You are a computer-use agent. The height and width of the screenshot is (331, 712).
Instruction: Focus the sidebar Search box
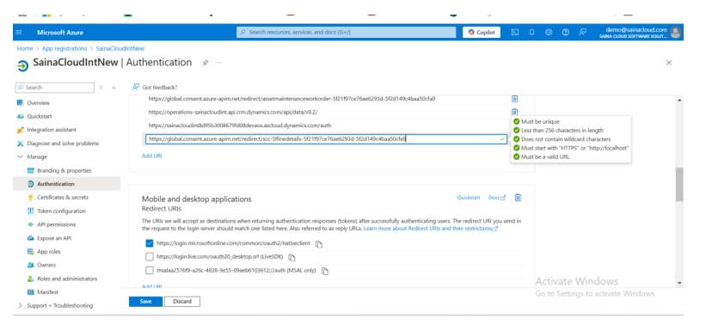click(55, 88)
